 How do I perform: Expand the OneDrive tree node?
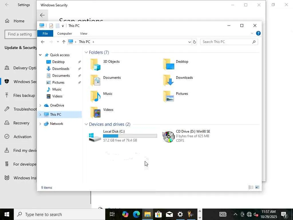click(40, 105)
